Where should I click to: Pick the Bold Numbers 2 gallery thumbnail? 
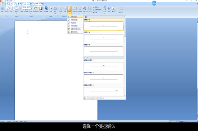[104, 79]
